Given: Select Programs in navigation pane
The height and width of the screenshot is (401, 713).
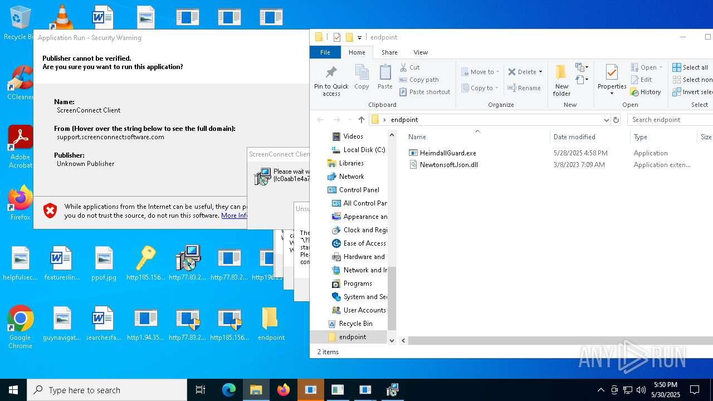Looking at the screenshot, I should click(358, 283).
